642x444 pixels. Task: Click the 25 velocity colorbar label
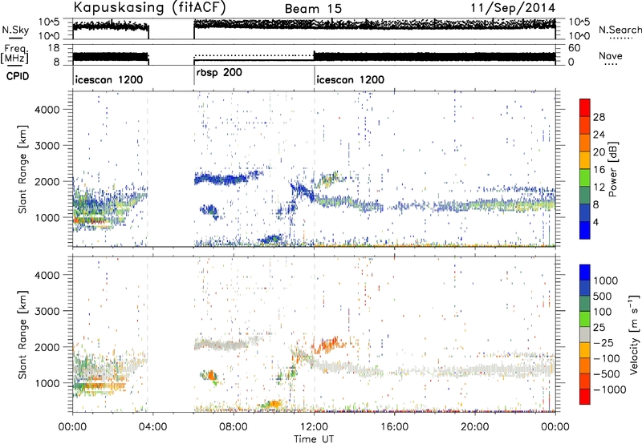[x=599, y=328]
